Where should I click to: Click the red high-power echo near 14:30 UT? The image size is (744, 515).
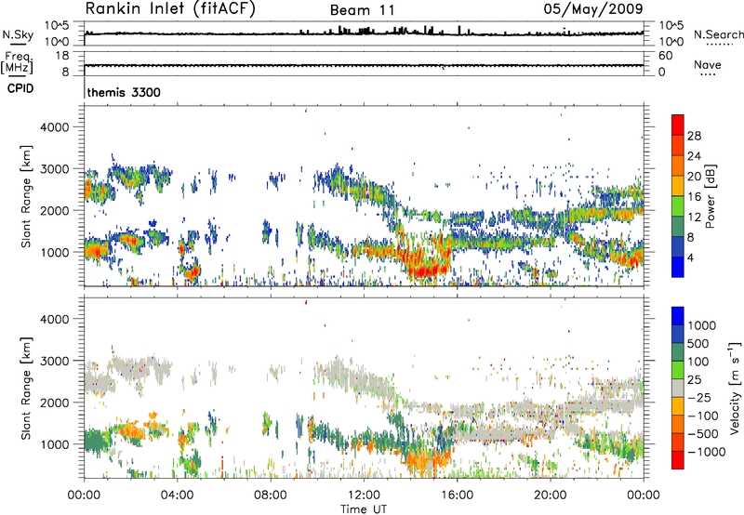pyautogui.click(x=424, y=271)
